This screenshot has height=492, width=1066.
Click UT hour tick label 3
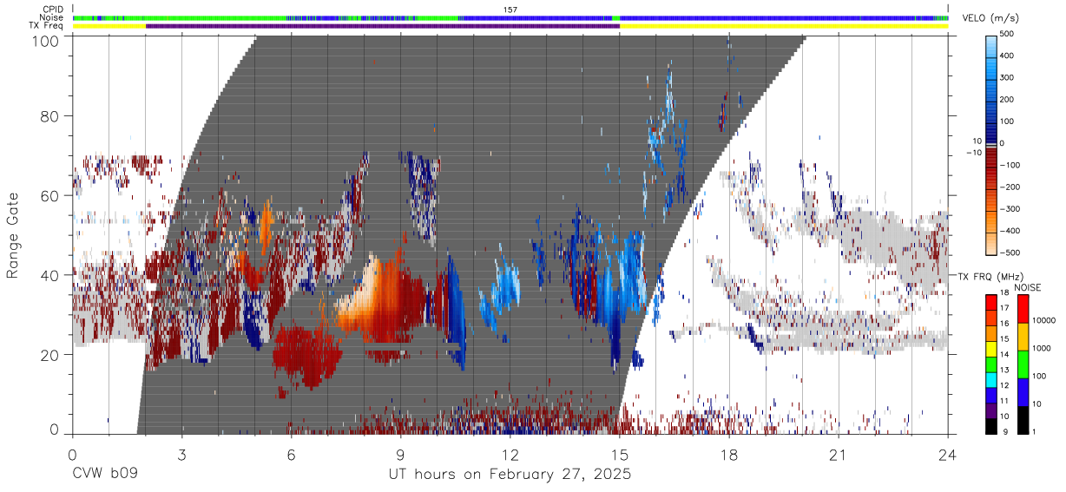tap(181, 455)
